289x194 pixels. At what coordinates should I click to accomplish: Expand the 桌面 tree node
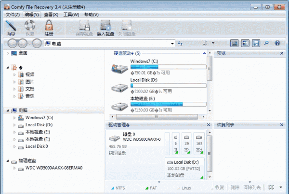coord(8,53)
